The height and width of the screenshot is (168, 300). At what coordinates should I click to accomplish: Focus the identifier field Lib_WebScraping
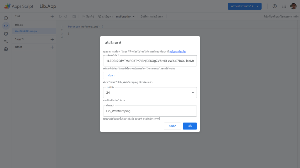point(150,111)
